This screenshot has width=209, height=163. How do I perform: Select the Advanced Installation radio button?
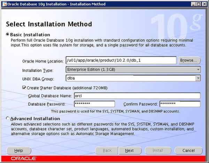click(8, 118)
